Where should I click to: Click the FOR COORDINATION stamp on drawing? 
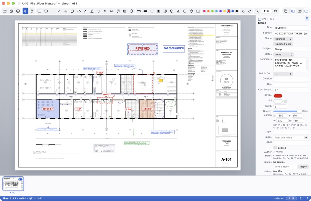coord(174,49)
